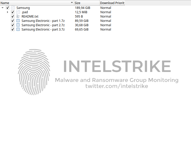Click the part 3.7z archive icon
The width and height of the screenshot is (191, 144).
[18, 29]
